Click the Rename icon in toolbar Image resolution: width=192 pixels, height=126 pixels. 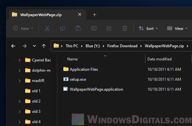tap(94, 28)
